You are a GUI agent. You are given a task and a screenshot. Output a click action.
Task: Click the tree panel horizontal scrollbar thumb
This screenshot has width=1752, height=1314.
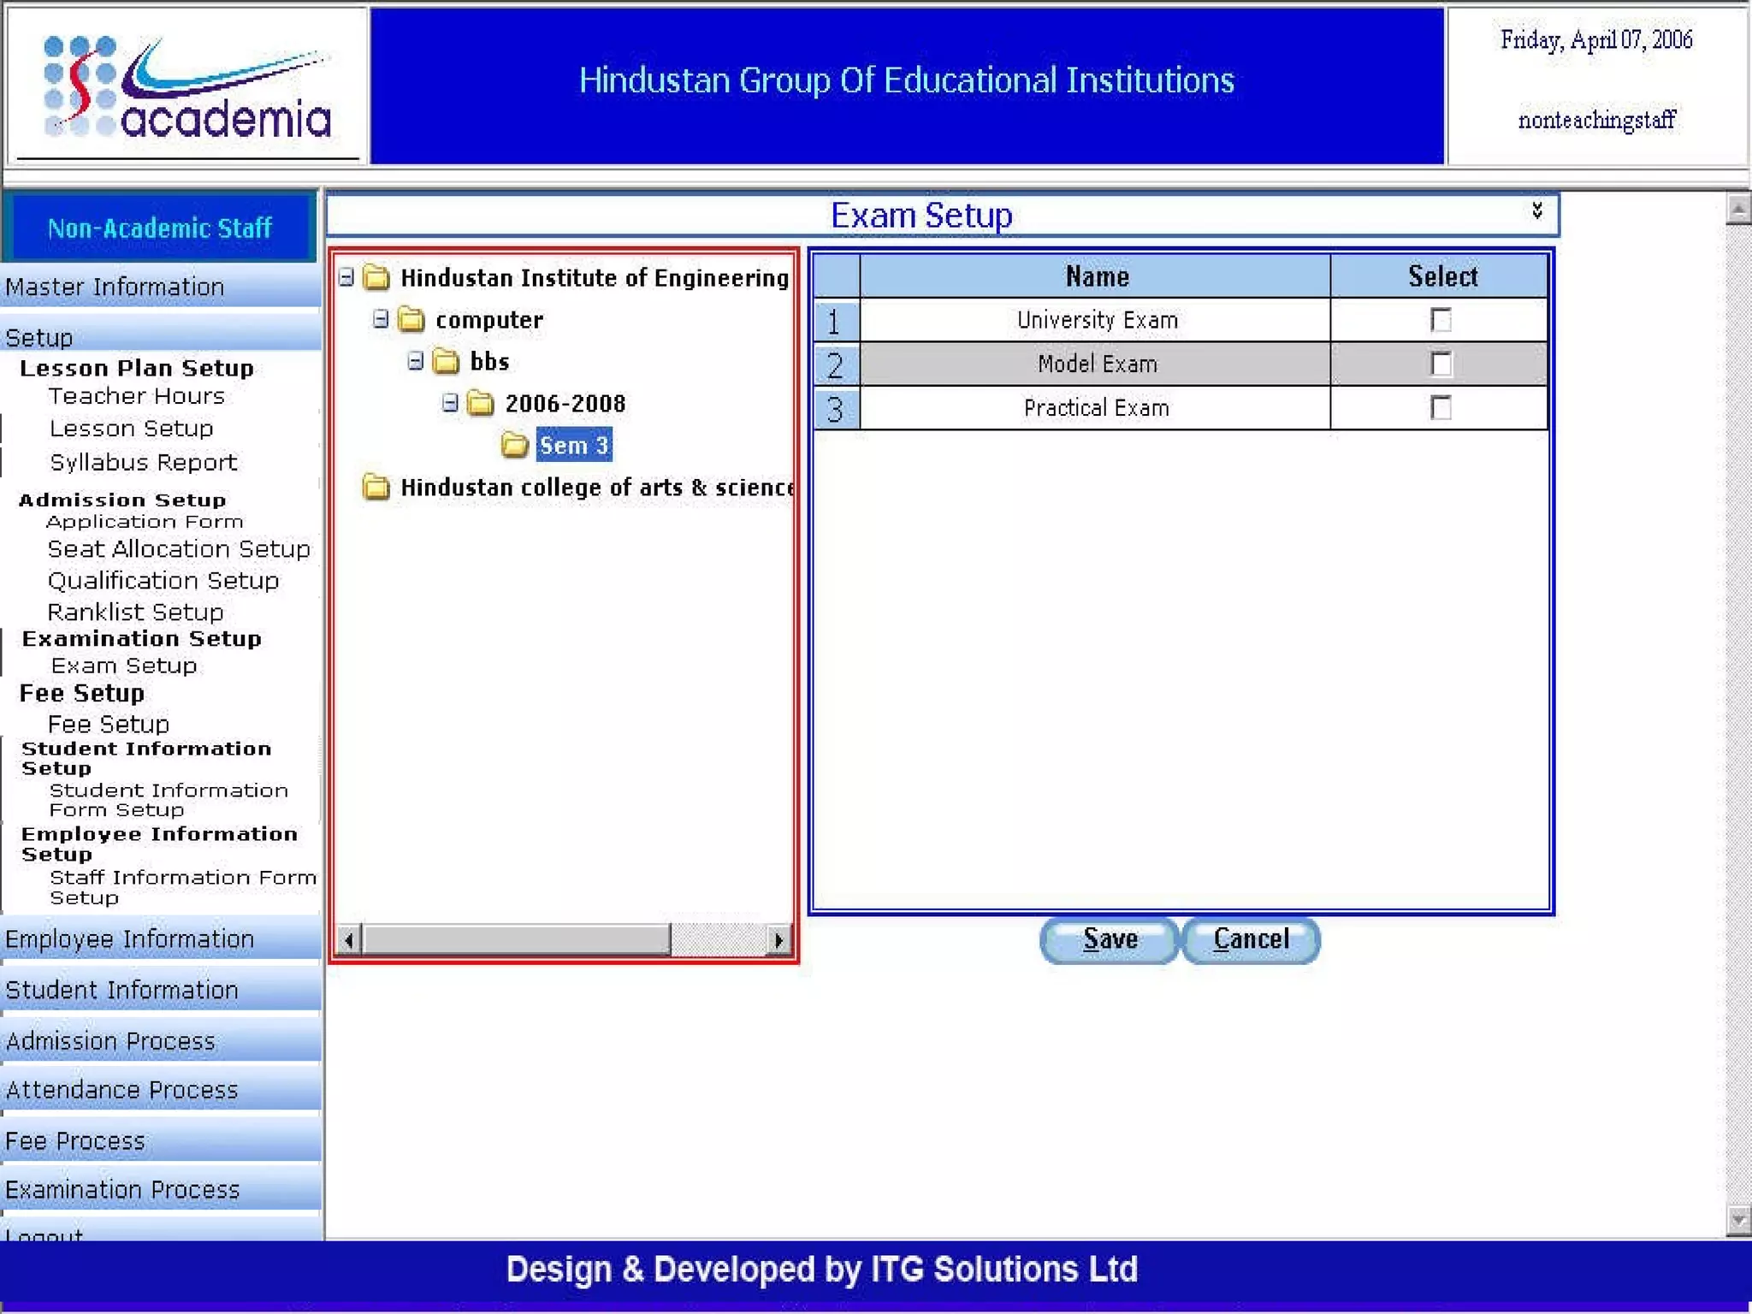point(516,940)
